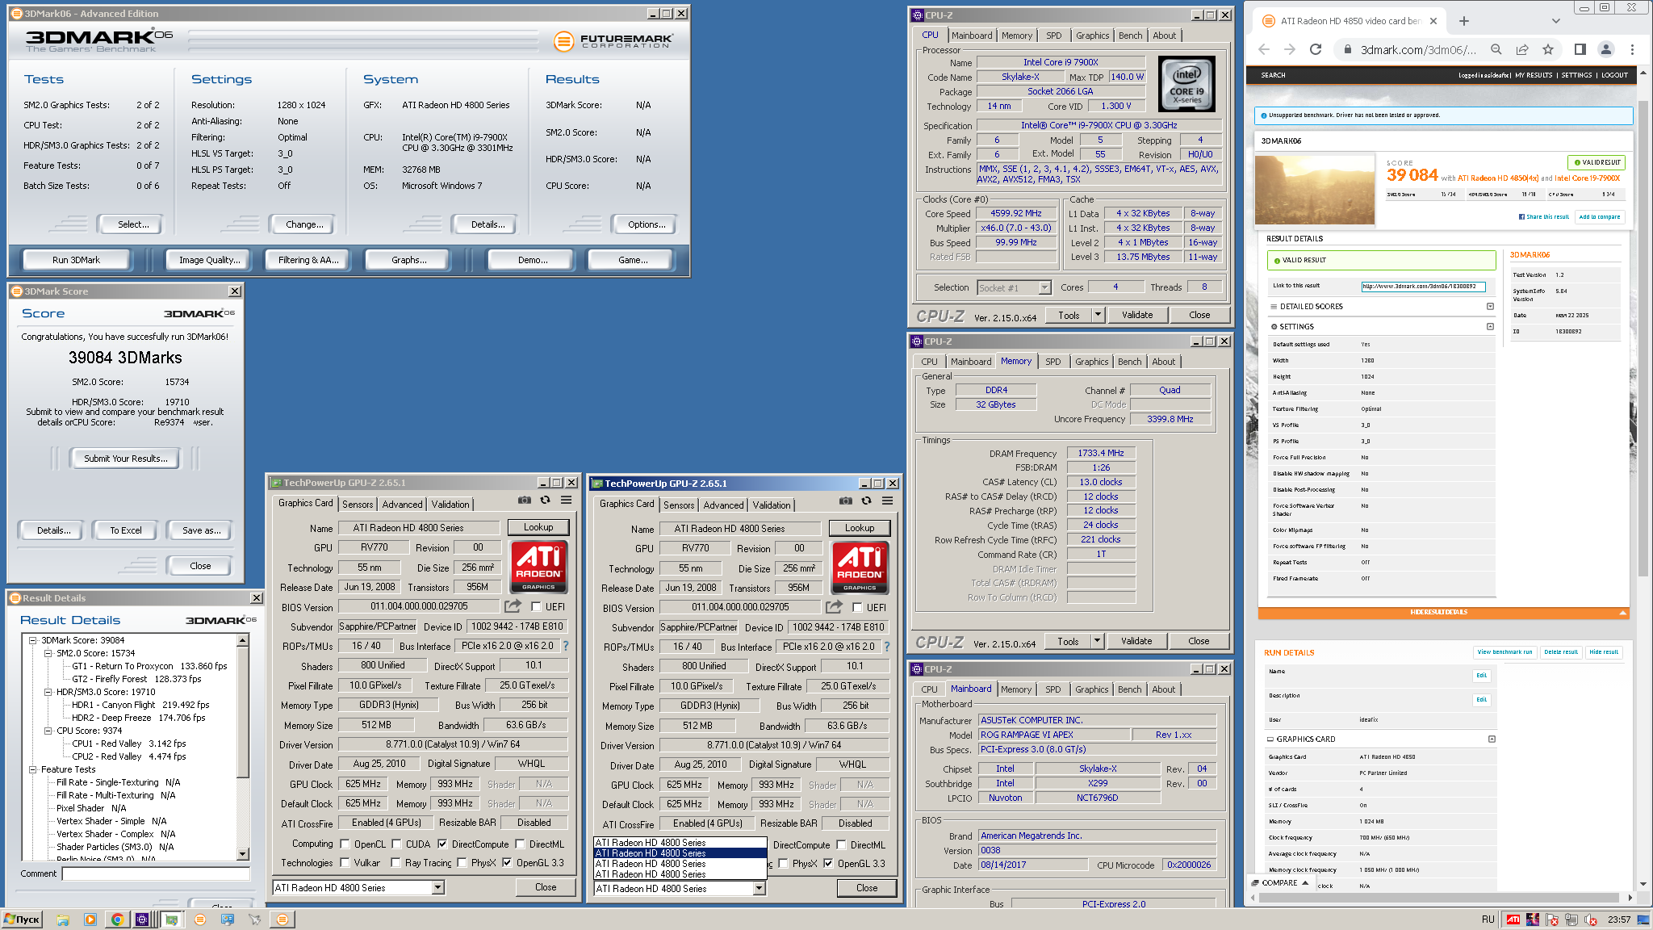Open browser side panel icon
Viewport: 1653px width, 930px height.
pos(1580,49)
